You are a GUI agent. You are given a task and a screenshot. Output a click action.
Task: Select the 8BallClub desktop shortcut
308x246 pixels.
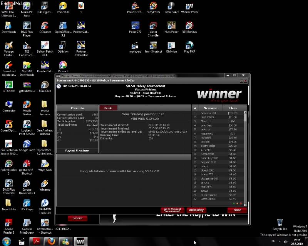(x=45, y=87)
